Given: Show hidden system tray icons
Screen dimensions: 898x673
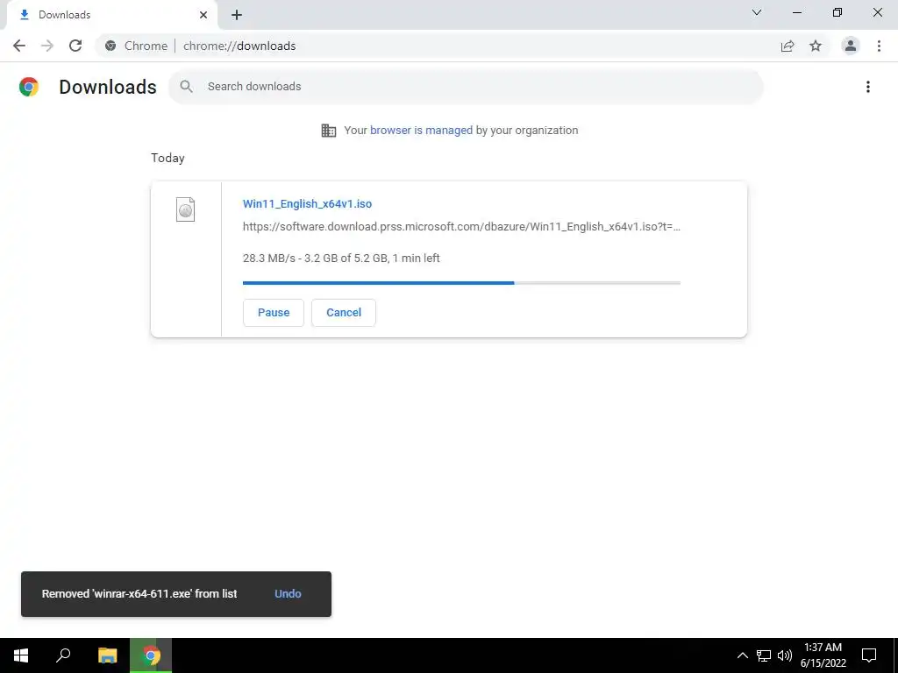Looking at the screenshot, I should point(742,655).
